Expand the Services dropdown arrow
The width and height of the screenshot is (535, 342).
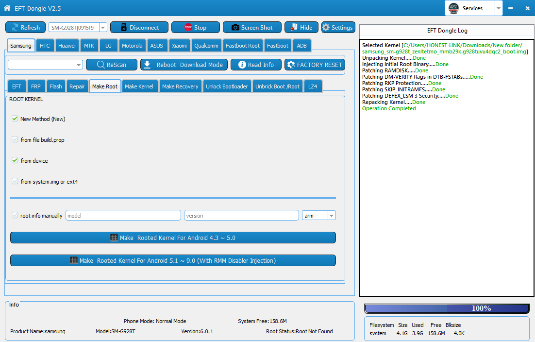point(498,8)
